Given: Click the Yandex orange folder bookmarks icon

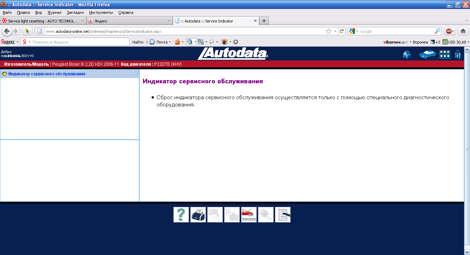Looking at the screenshot, I should 177,42.
